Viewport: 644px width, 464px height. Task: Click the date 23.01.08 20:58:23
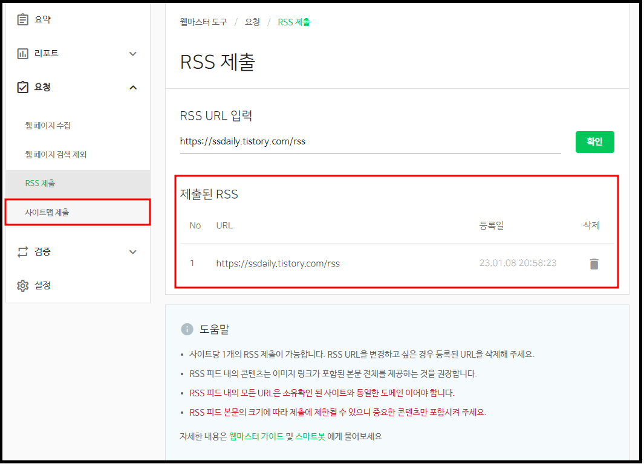coord(518,263)
